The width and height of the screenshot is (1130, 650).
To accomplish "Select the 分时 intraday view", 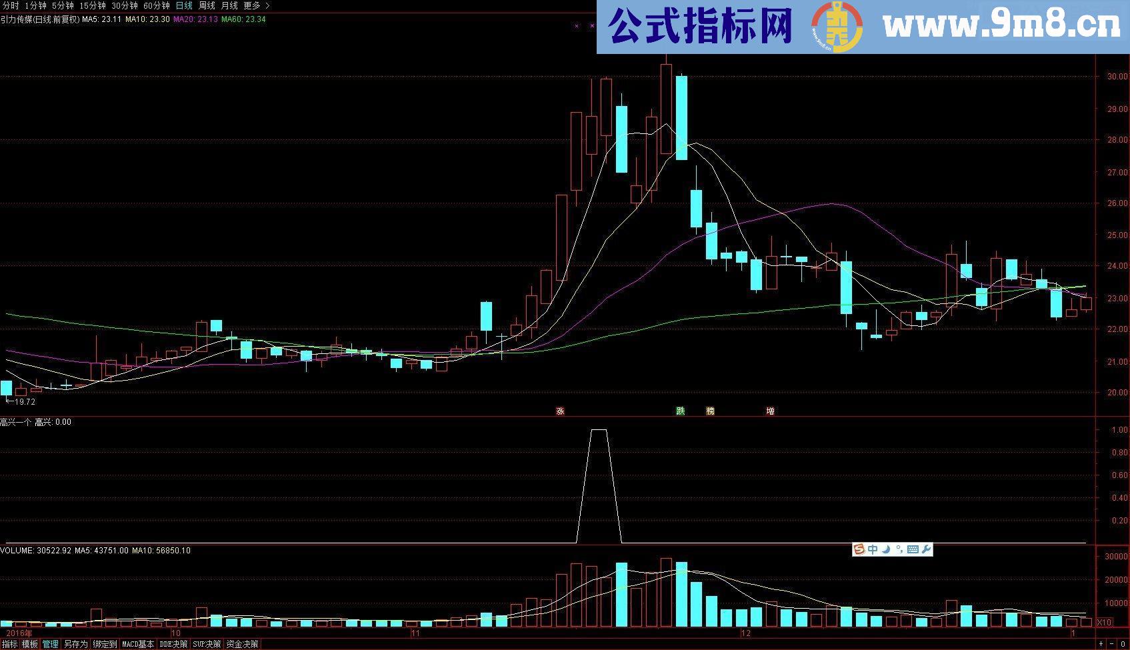I will [x=11, y=5].
